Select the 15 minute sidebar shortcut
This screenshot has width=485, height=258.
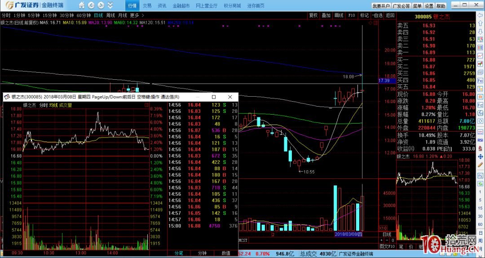[481, 208]
